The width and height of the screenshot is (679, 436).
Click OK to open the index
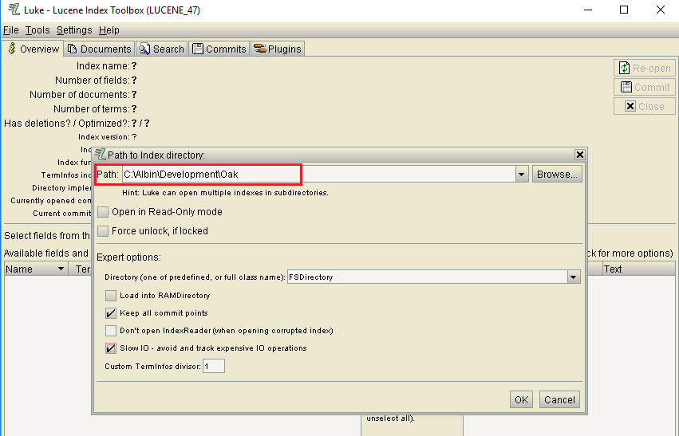521,399
